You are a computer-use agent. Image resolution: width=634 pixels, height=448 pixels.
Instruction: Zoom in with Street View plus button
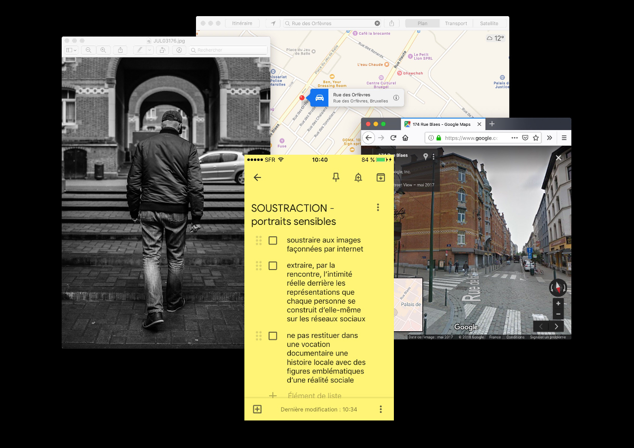[x=558, y=304]
